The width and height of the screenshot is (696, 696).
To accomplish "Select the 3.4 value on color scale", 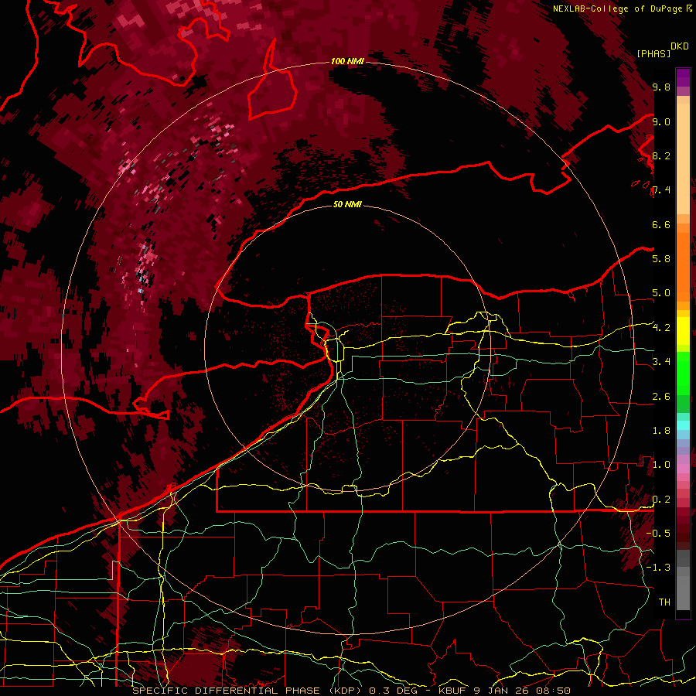I will pyautogui.click(x=661, y=361).
